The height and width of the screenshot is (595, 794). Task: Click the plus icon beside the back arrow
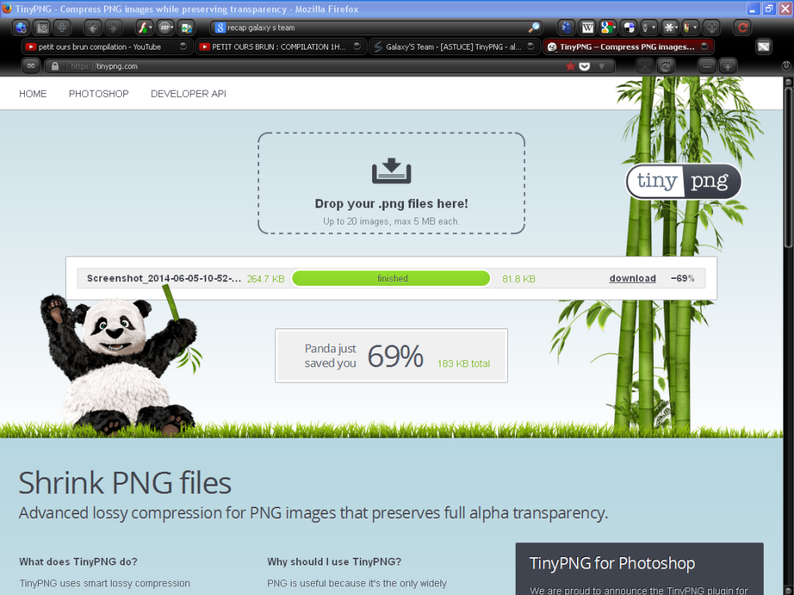(x=62, y=28)
